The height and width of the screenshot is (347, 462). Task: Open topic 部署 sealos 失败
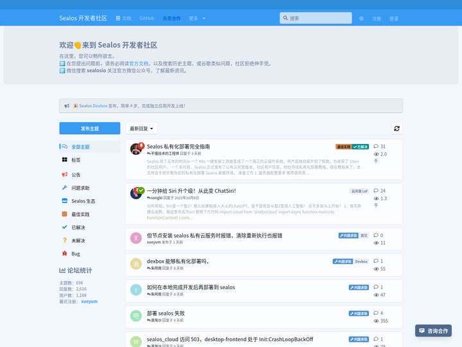(166, 313)
